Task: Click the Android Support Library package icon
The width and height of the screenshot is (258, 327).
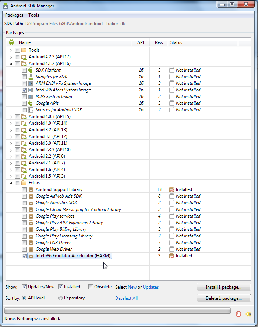Action: pos(31,189)
